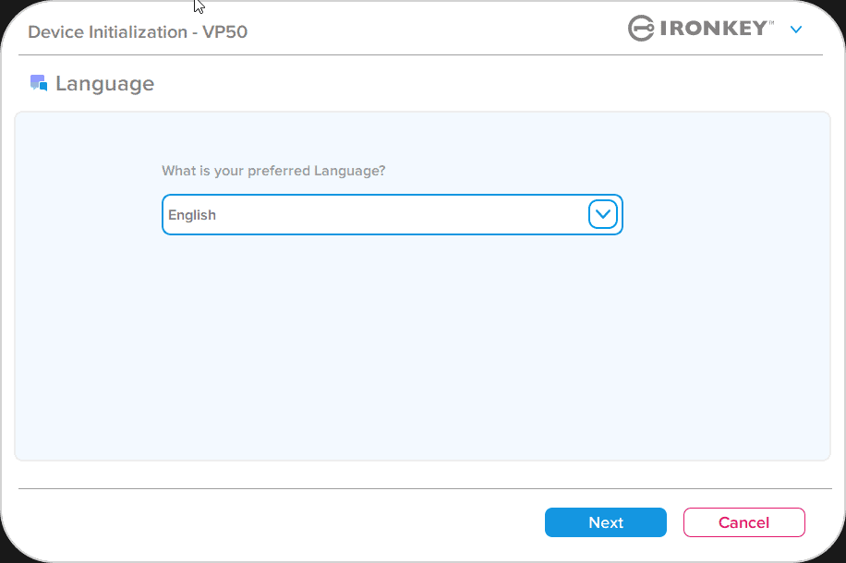Click the 'Device Initialization' title text
Image resolution: width=846 pixels, height=563 pixels.
[107, 32]
